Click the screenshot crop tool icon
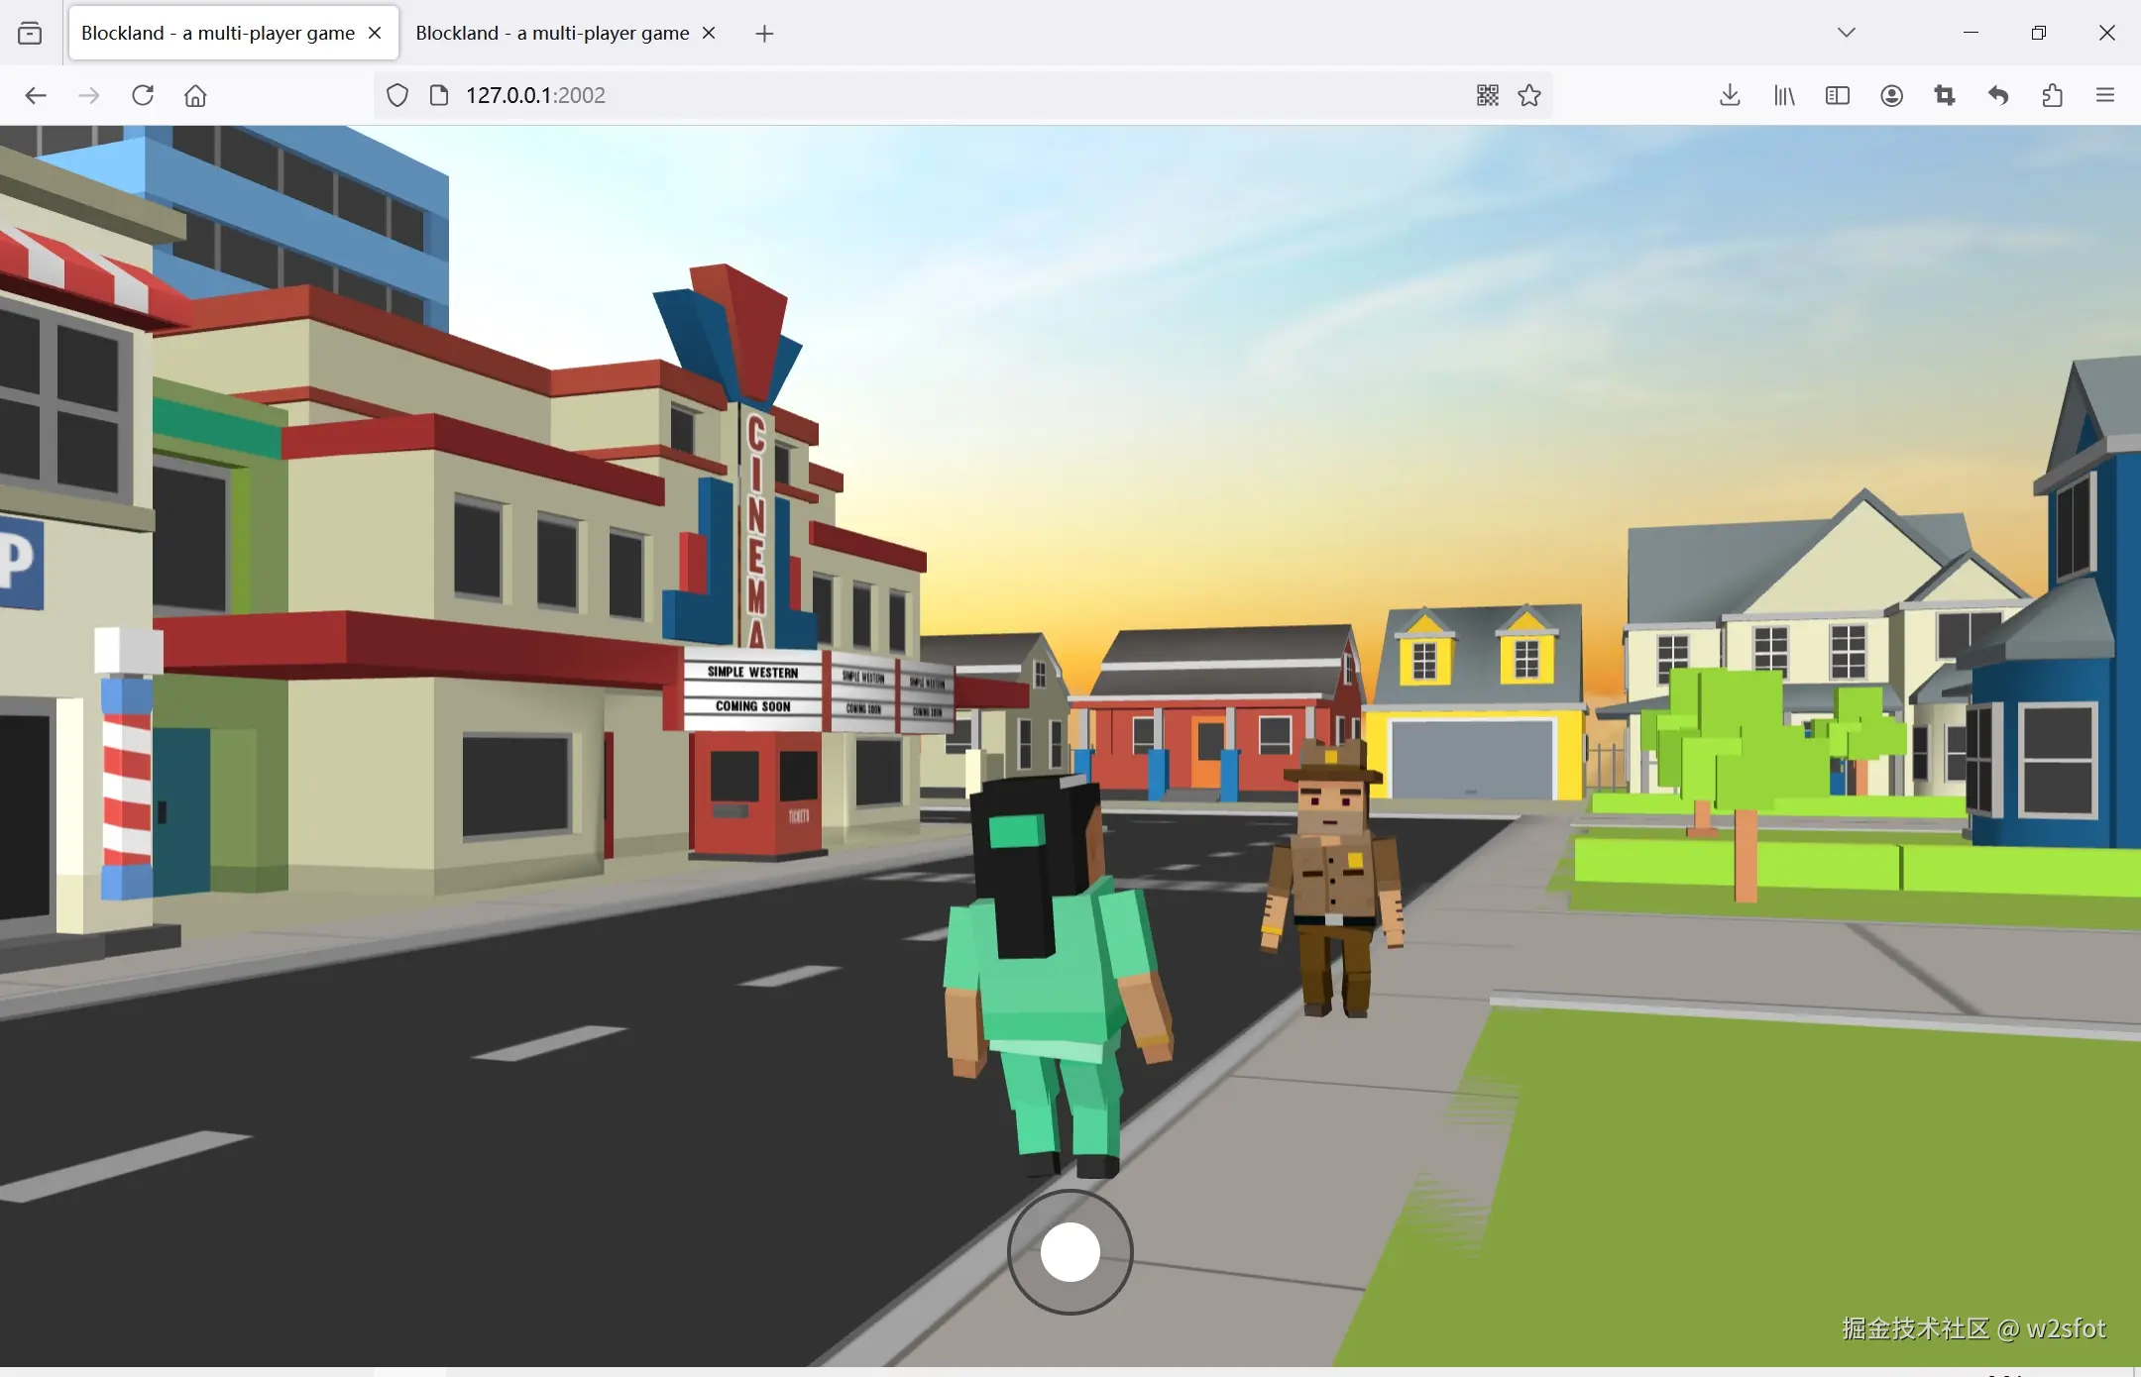Viewport: 2141px width, 1377px height. pos(1945,95)
